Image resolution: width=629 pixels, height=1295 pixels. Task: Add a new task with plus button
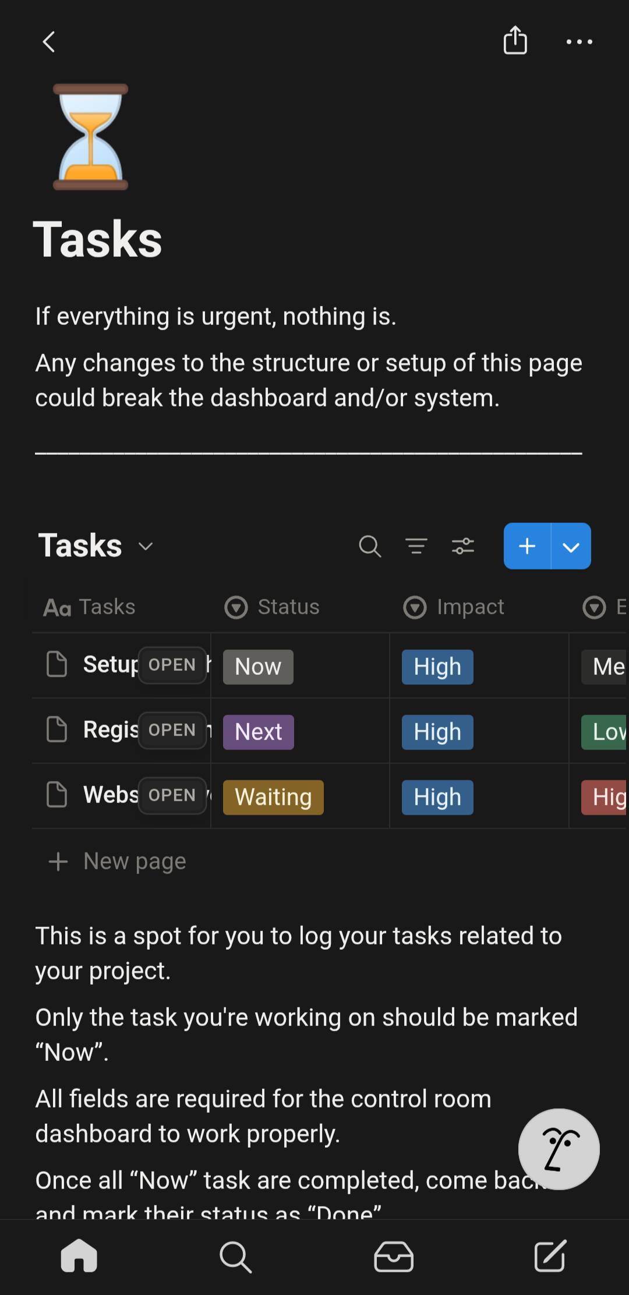[527, 546]
